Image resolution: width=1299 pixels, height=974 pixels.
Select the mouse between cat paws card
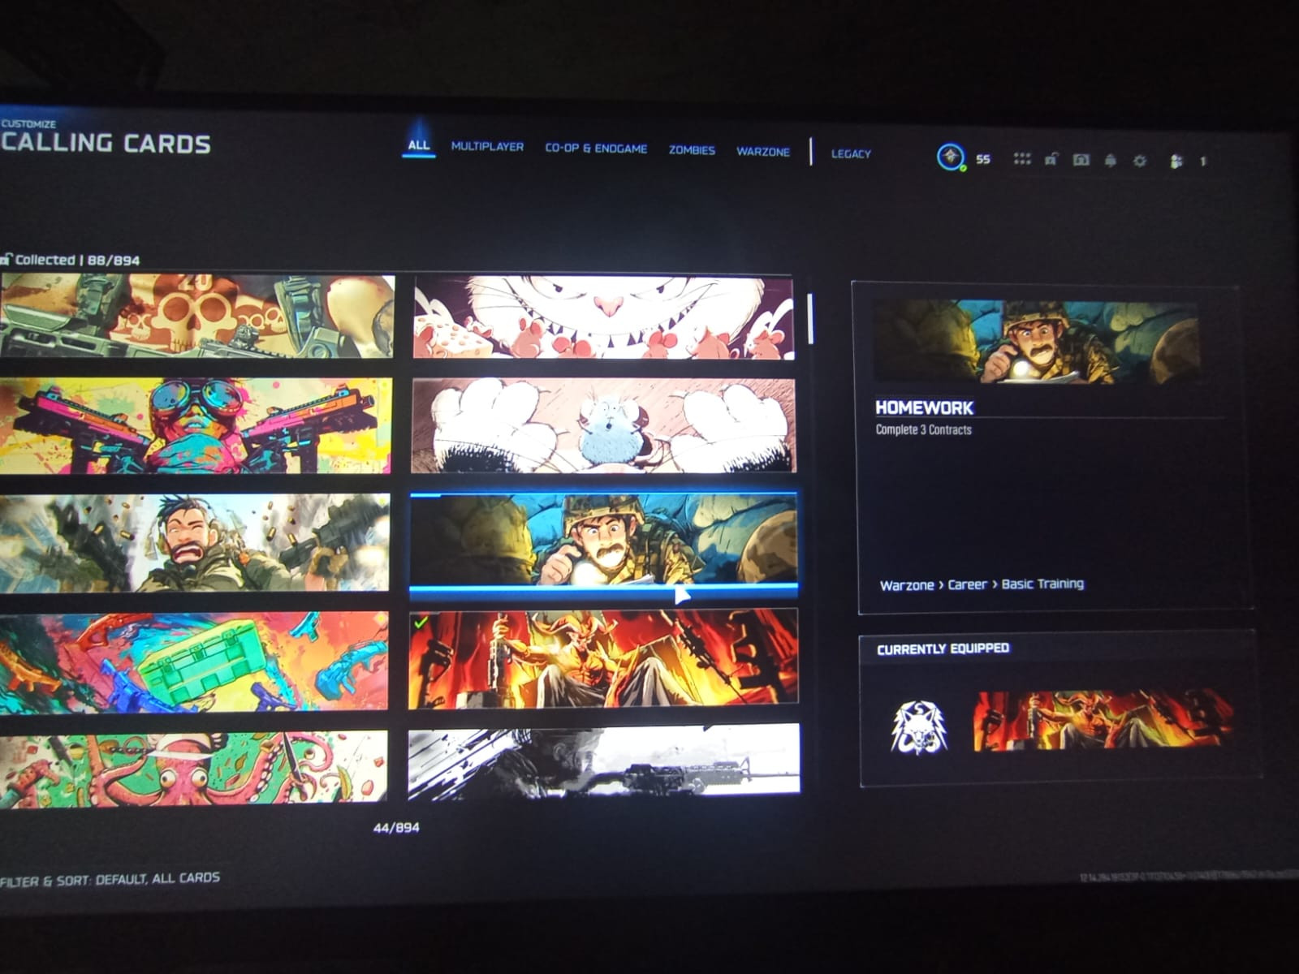[603, 425]
